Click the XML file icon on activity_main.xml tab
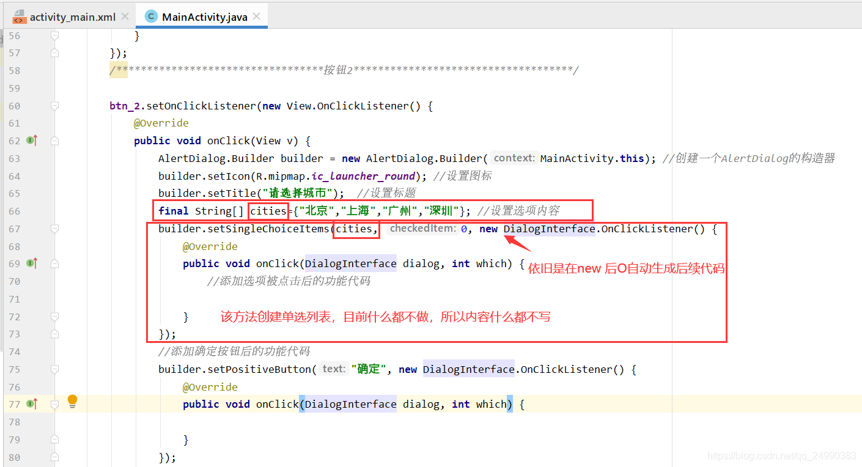Viewport: 862px width, 467px height. pos(19,17)
